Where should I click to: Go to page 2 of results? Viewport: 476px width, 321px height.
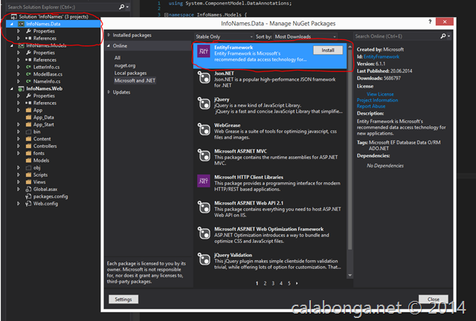[x=265, y=283]
